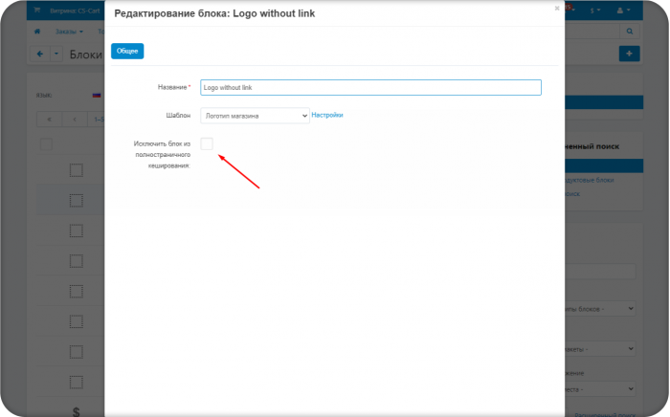Open the Шаблон template dropdown
670x417 pixels.
pyautogui.click(x=256, y=116)
